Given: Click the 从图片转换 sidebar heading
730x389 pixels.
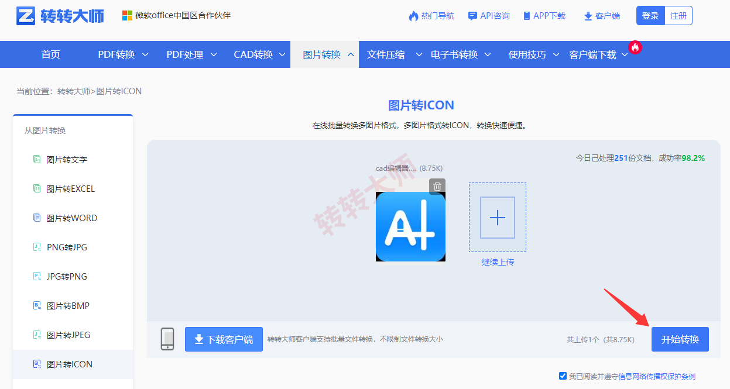Looking at the screenshot, I should click(45, 130).
